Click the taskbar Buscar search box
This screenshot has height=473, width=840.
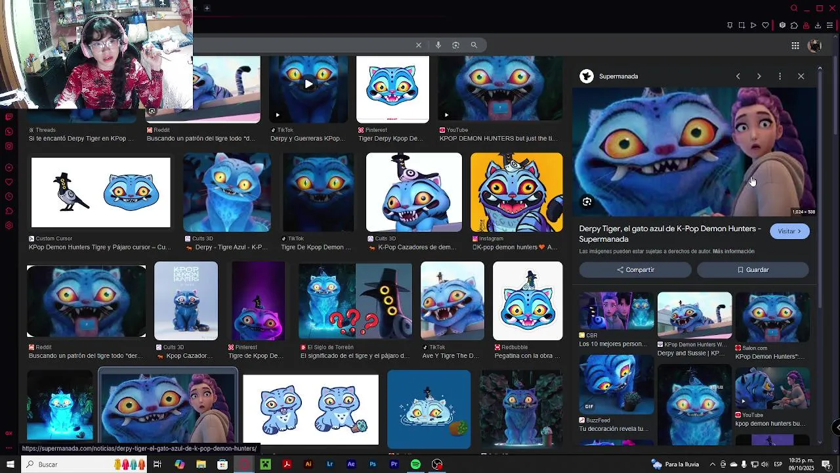[84, 464]
